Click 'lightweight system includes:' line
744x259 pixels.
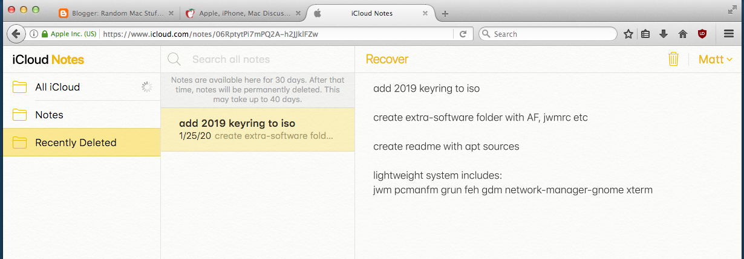point(438,176)
